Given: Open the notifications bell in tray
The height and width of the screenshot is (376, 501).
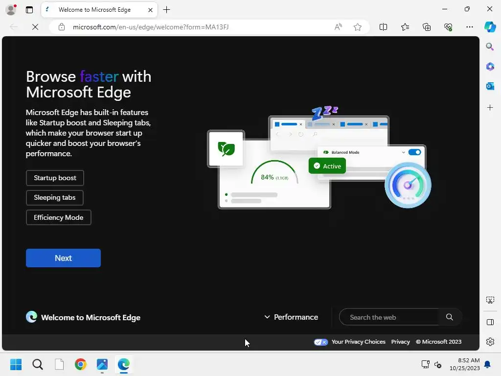Looking at the screenshot, I should [488, 364].
